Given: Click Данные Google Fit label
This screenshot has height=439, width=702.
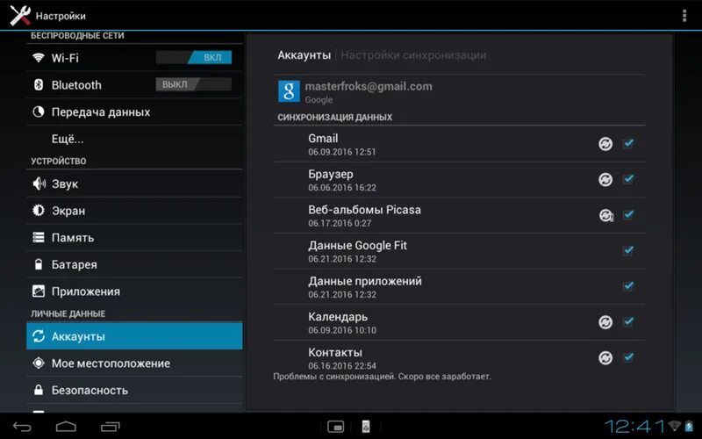Looking at the screenshot, I should pyautogui.click(x=357, y=246).
